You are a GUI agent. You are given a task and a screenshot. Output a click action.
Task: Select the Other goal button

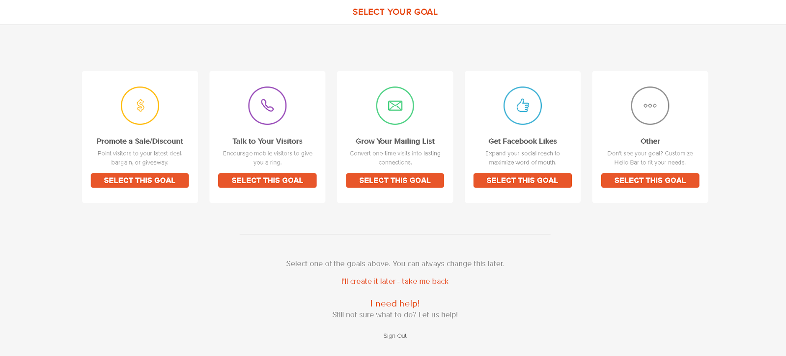[x=650, y=180]
